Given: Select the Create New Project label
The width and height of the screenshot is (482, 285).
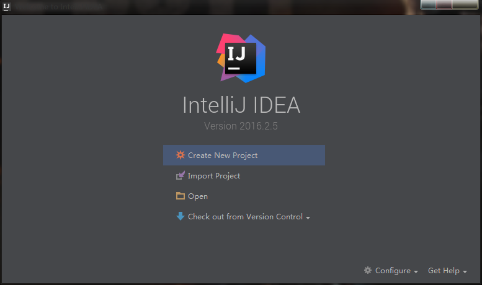Looking at the screenshot, I should (223, 156).
